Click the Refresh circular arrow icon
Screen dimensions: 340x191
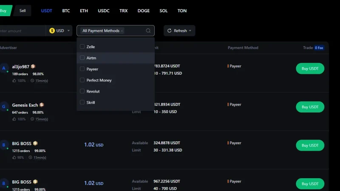(x=169, y=31)
